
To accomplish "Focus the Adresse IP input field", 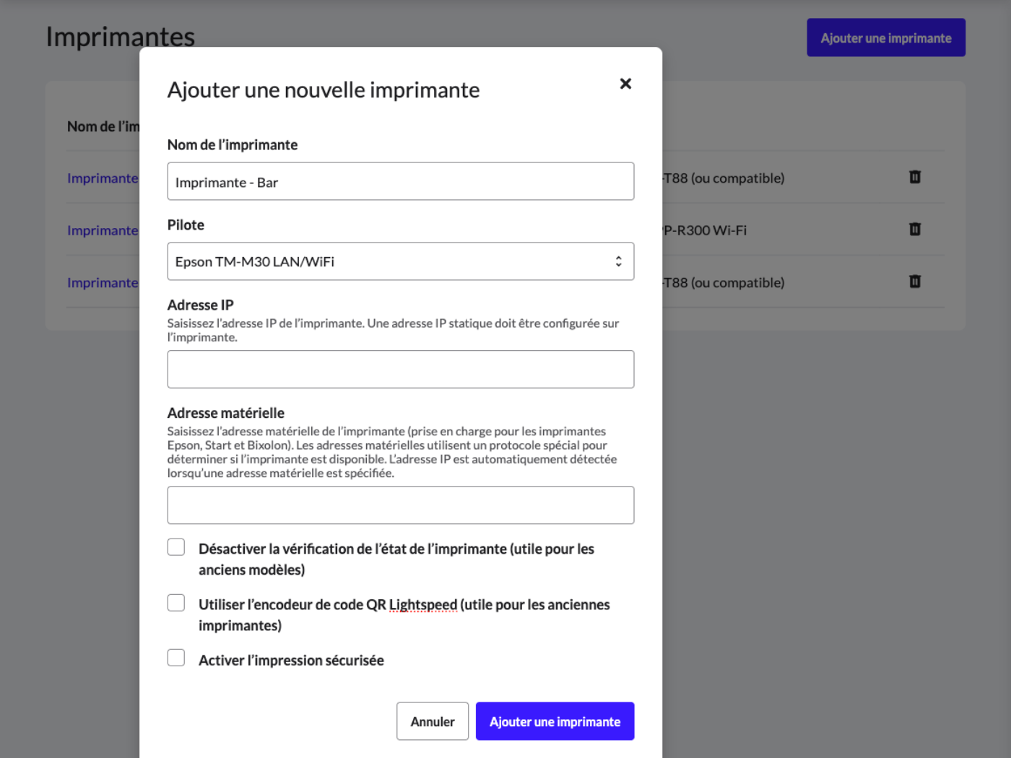I will [x=401, y=370].
